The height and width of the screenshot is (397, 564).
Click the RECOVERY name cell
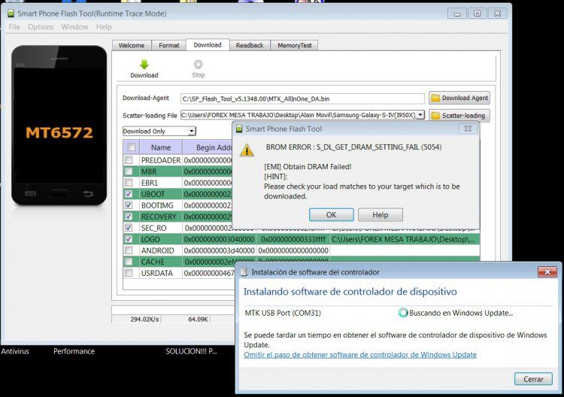[x=161, y=217]
